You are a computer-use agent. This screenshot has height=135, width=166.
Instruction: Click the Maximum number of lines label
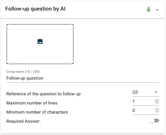point(32,103)
